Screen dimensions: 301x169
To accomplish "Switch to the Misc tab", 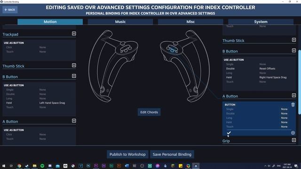I will click(x=190, y=22).
